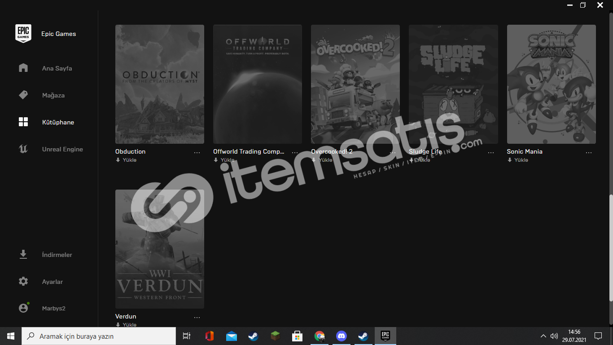Select the Kütüphane library grid icon
This screenshot has width=613, height=345.
click(23, 122)
